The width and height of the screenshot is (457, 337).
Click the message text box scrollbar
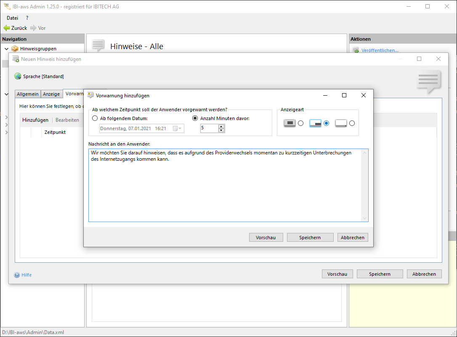pos(364,185)
